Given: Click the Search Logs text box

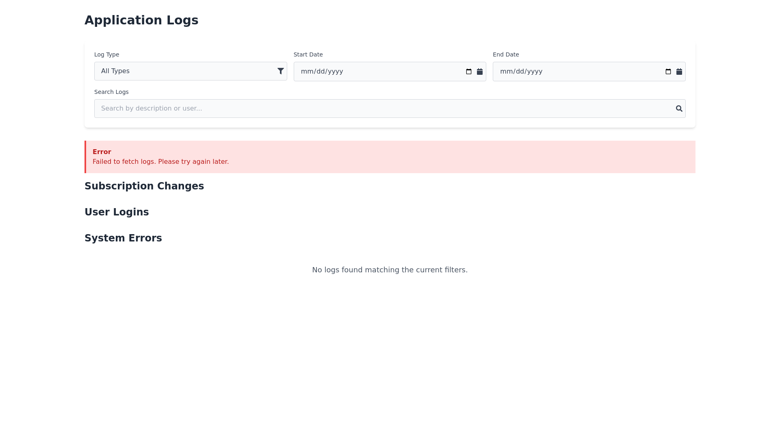Looking at the screenshot, I should tap(390, 109).
